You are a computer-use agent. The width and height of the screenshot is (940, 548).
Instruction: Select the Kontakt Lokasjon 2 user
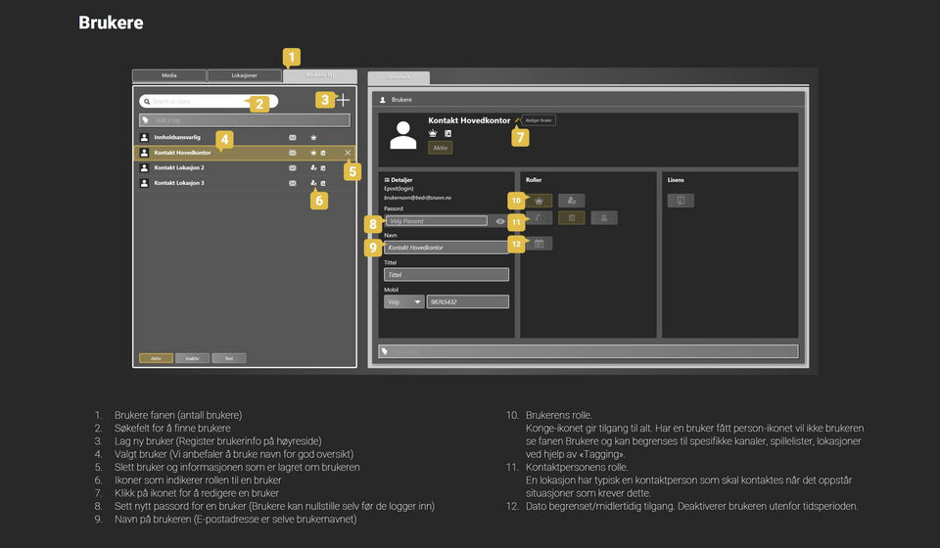click(245, 167)
